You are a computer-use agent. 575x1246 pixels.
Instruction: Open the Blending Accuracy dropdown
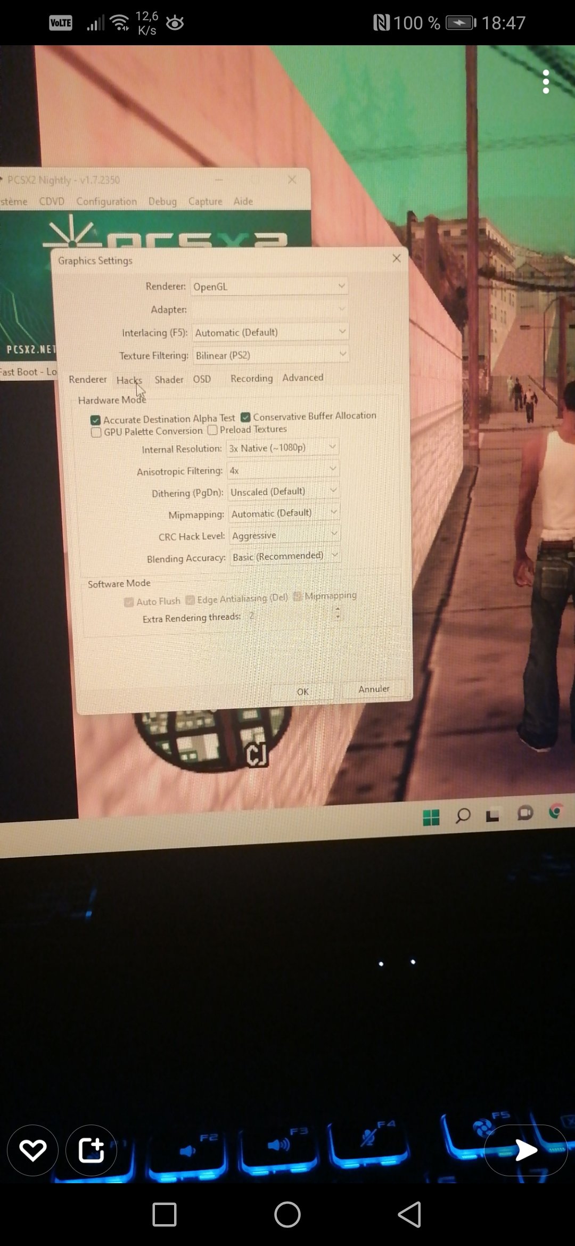click(x=285, y=556)
